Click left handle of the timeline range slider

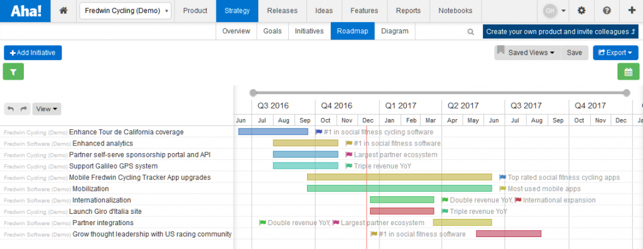(253, 93)
